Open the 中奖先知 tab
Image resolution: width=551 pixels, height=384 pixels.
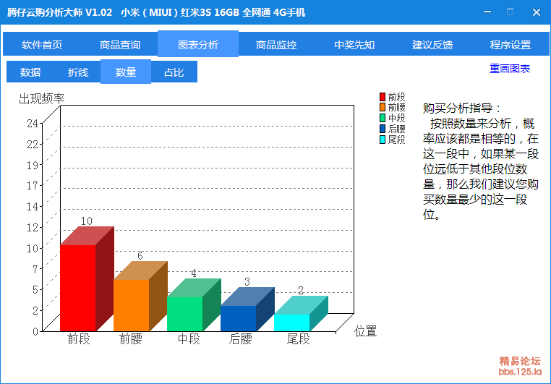(354, 45)
